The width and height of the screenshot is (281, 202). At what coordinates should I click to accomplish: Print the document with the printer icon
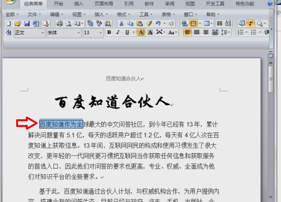point(59,23)
